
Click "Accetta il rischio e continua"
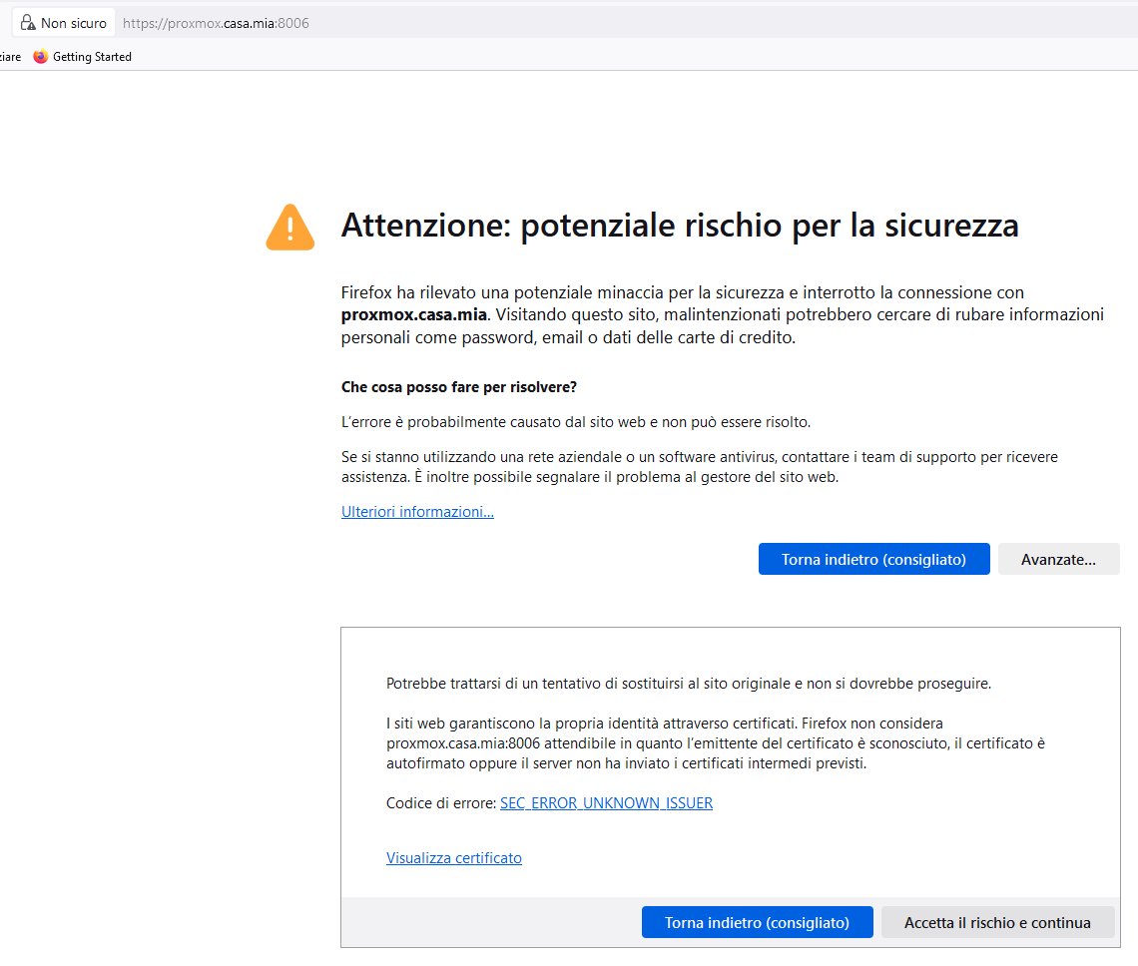[997, 922]
